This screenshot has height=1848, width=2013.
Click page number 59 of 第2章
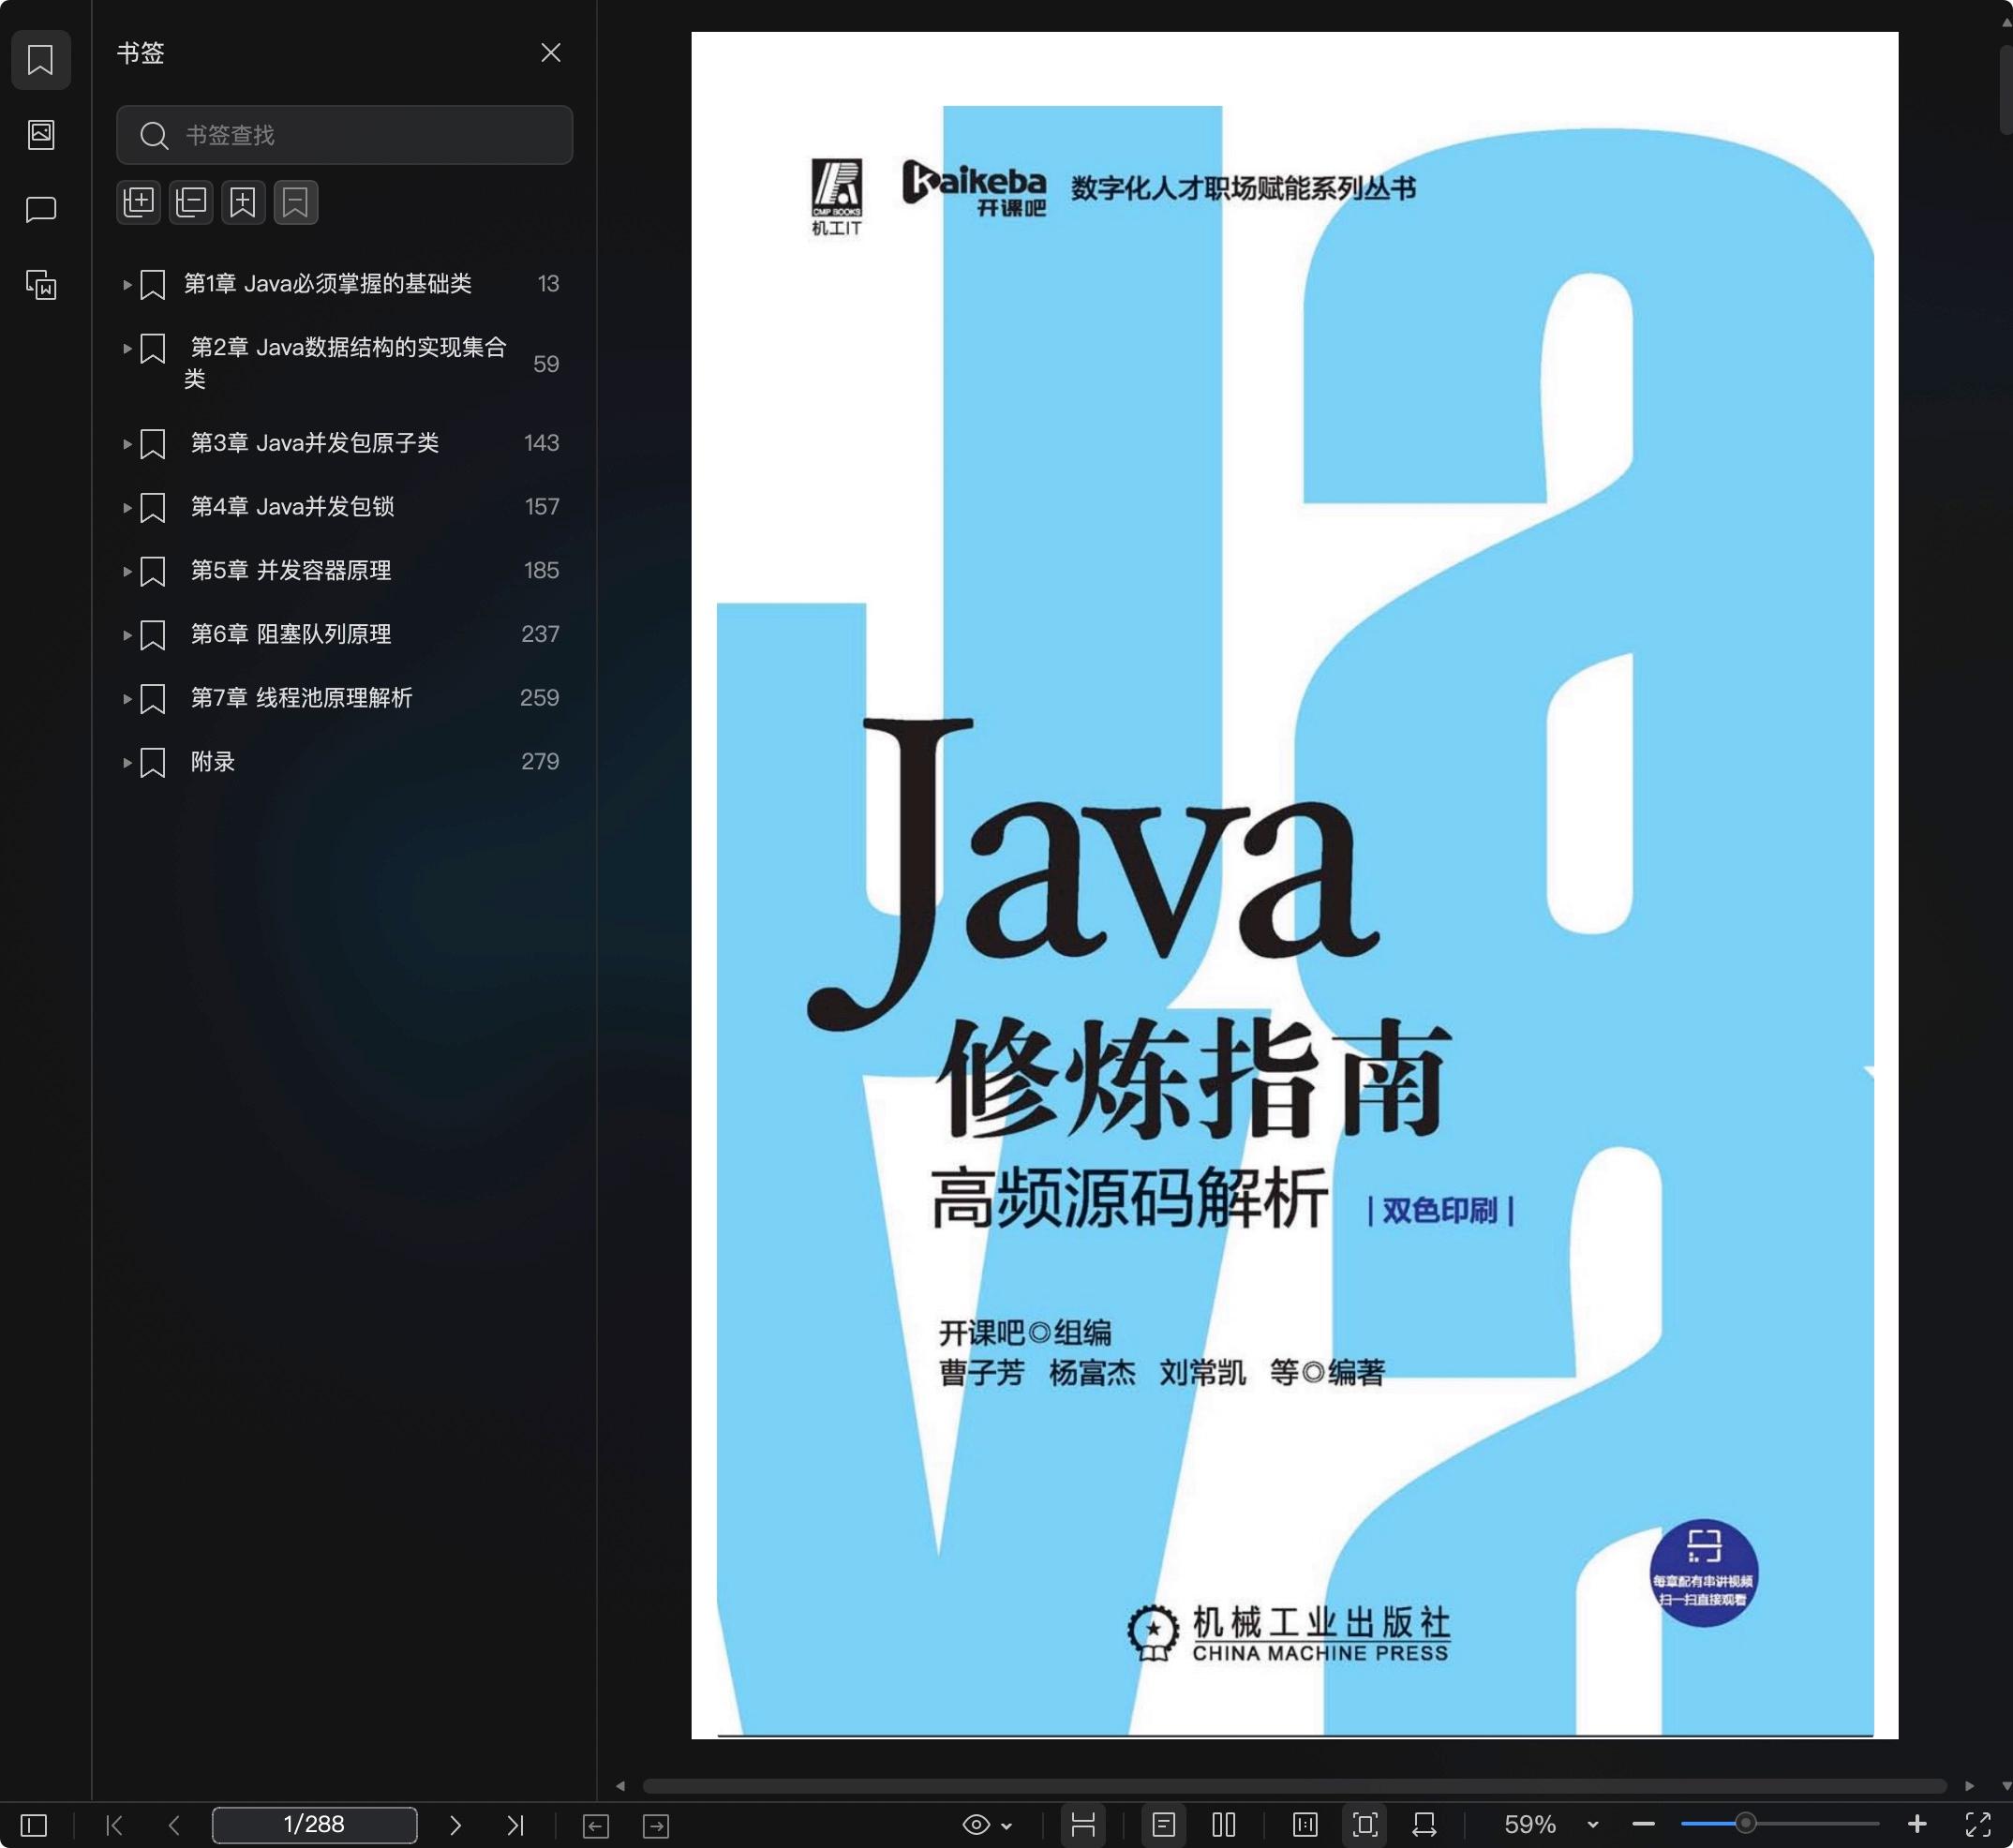pyautogui.click(x=546, y=364)
